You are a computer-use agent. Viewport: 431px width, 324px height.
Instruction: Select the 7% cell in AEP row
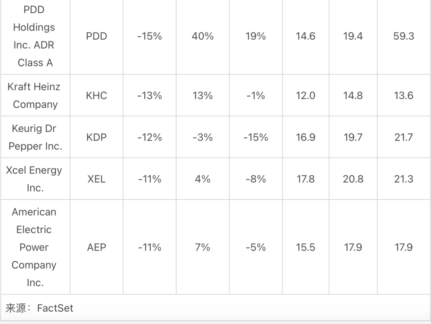[x=203, y=247]
